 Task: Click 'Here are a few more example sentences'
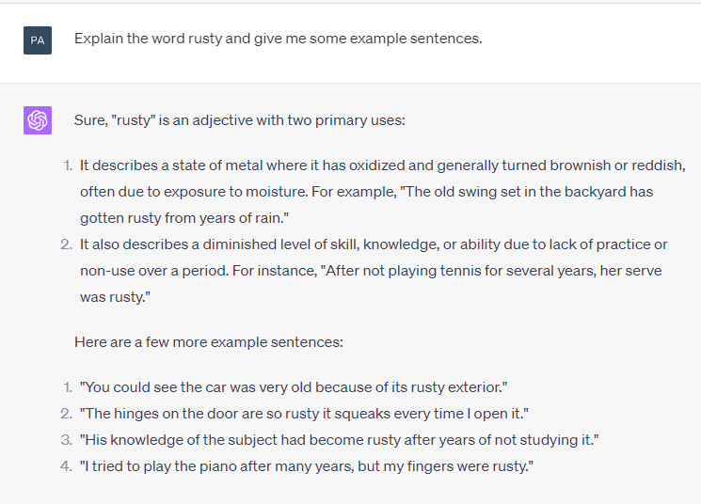tap(209, 342)
